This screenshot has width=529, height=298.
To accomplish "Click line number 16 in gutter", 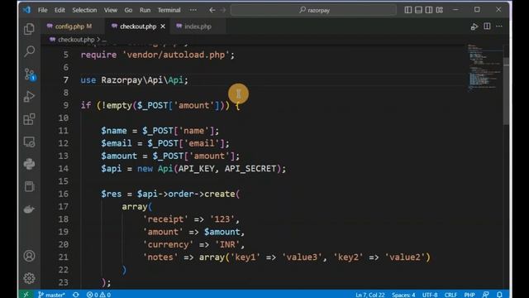I will pyautogui.click(x=64, y=194).
